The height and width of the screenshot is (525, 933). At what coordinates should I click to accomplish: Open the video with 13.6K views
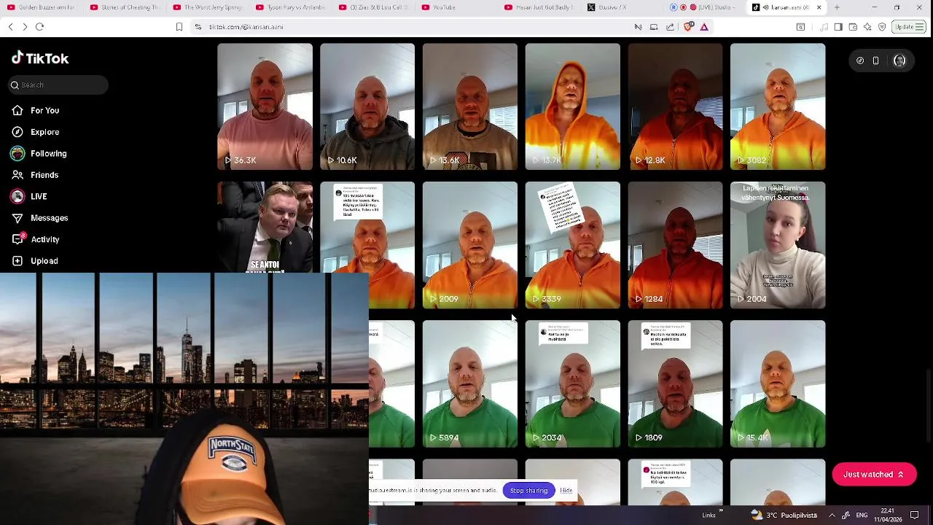coord(470,106)
